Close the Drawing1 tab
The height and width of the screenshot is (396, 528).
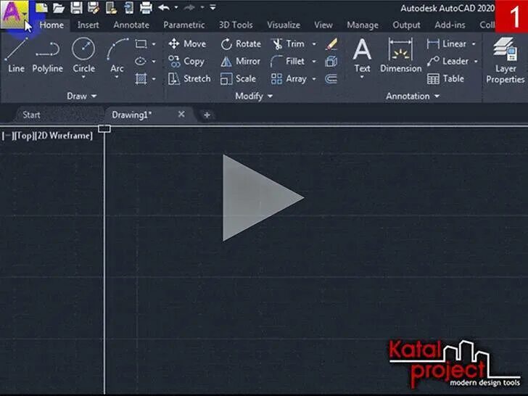point(181,115)
